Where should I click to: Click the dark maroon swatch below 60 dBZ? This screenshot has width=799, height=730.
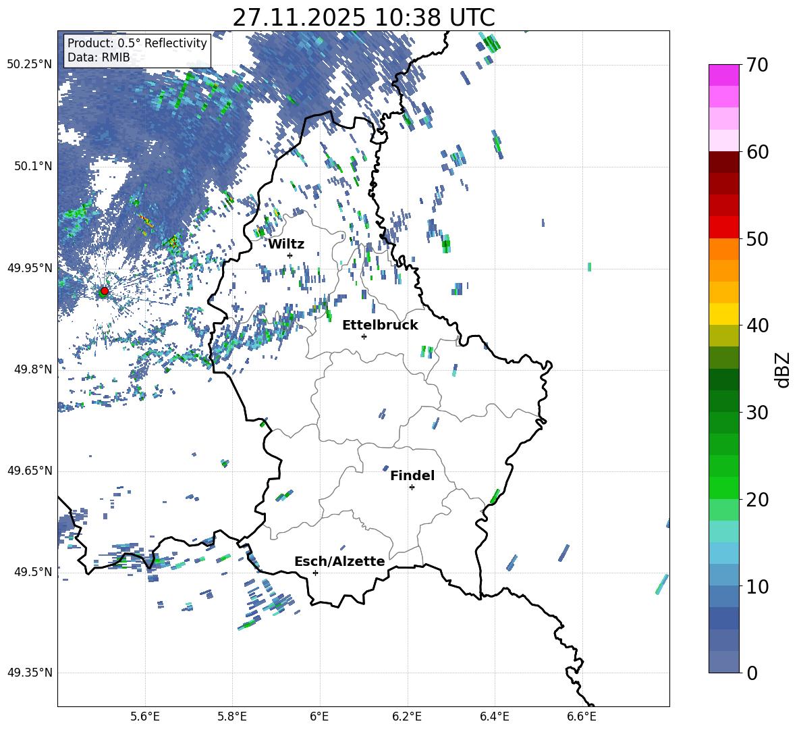pos(723,162)
